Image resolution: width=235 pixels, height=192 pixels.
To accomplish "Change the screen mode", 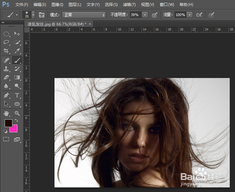I will point(17,140).
